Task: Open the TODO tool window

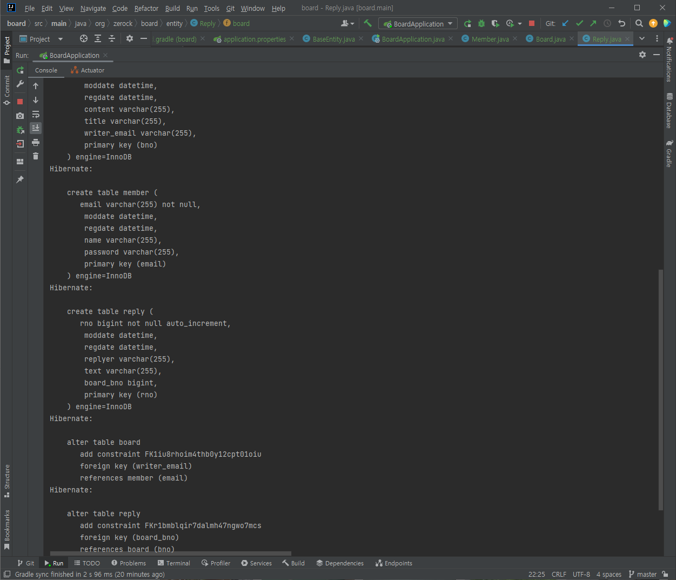Action: [x=87, y=563]
